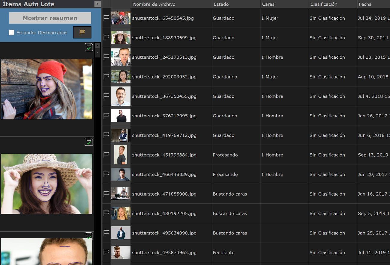
Task: Toggle flag for shutterstock_245170513.jpg
Action: click(x=106, y=57)
